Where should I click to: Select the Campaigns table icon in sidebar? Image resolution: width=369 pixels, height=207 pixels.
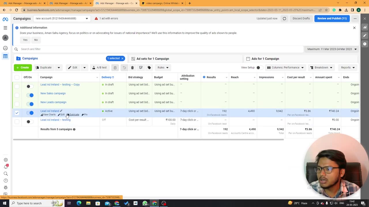click(x=5, y=56)
